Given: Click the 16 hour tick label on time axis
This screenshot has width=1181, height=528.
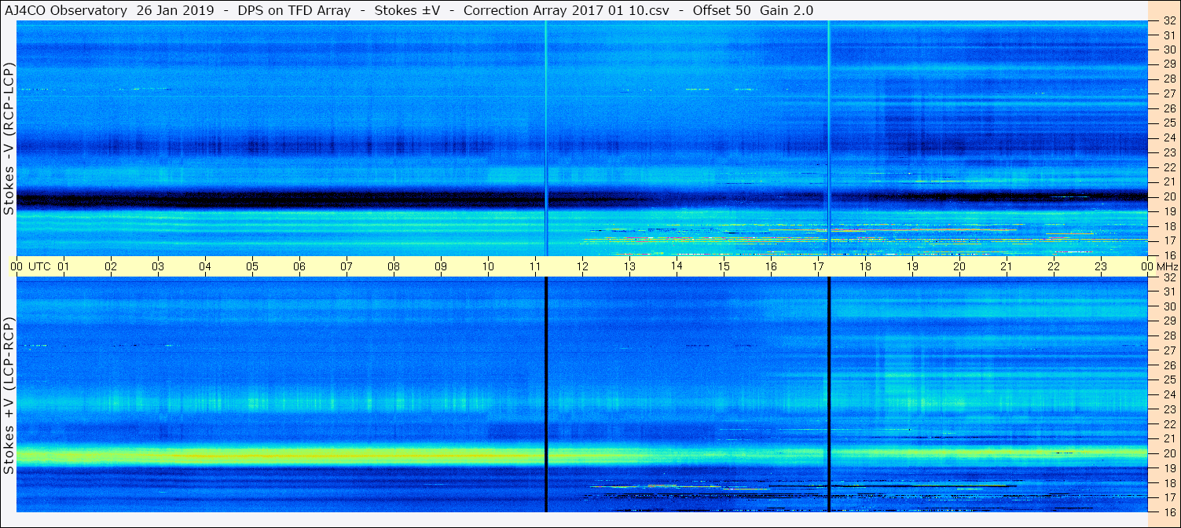Looking at the screenshot, I should (x=771, y=266).
